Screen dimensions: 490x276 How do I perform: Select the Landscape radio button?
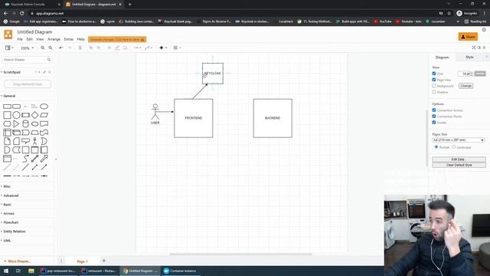(x=454, y=146)
